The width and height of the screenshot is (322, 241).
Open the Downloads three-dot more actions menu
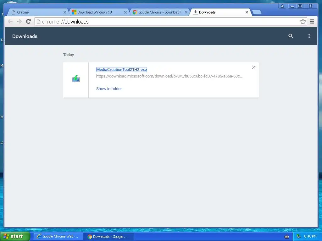(309, 36)
